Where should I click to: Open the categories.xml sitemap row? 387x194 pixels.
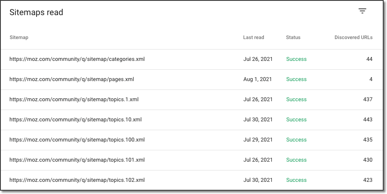pos(77,59)
